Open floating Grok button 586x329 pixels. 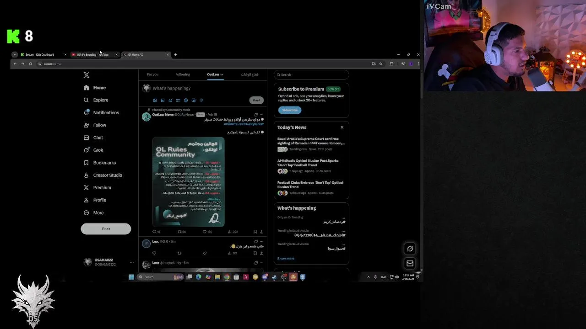410,249
